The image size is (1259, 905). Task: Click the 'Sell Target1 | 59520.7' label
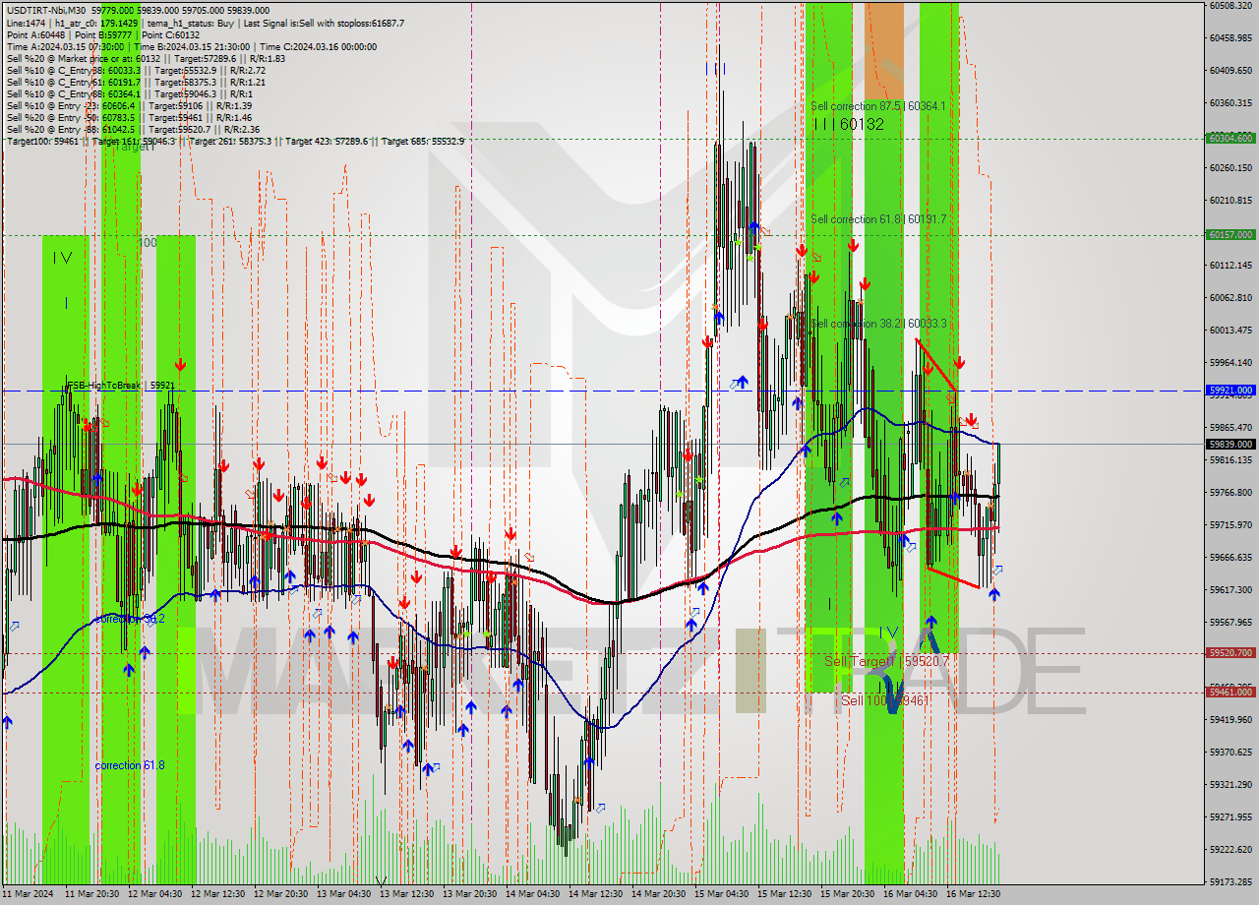pos(887,662)
